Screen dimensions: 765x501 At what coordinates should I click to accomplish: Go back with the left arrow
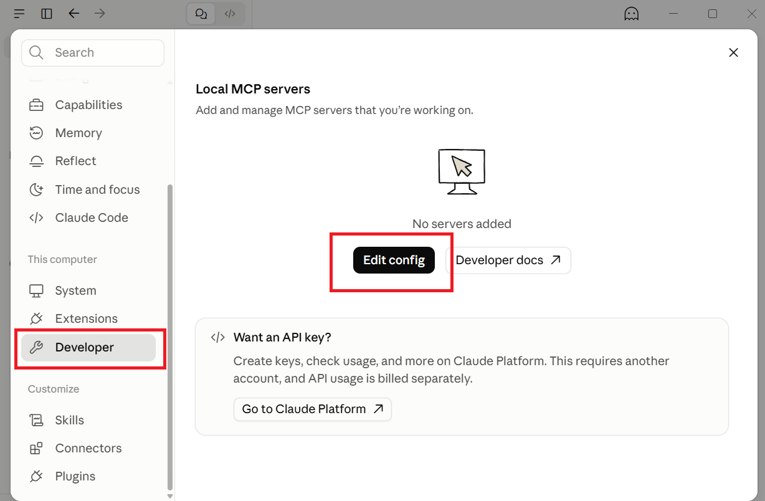click(x=74, y=13)
